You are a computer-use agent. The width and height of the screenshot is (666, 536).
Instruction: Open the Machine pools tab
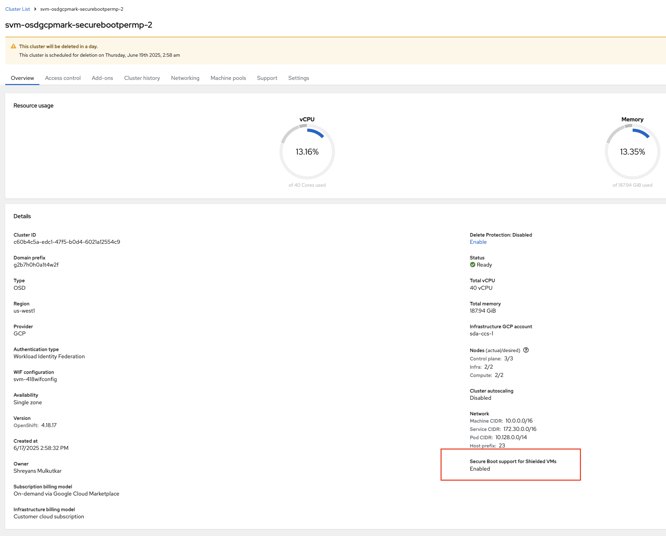click(228, 78)
